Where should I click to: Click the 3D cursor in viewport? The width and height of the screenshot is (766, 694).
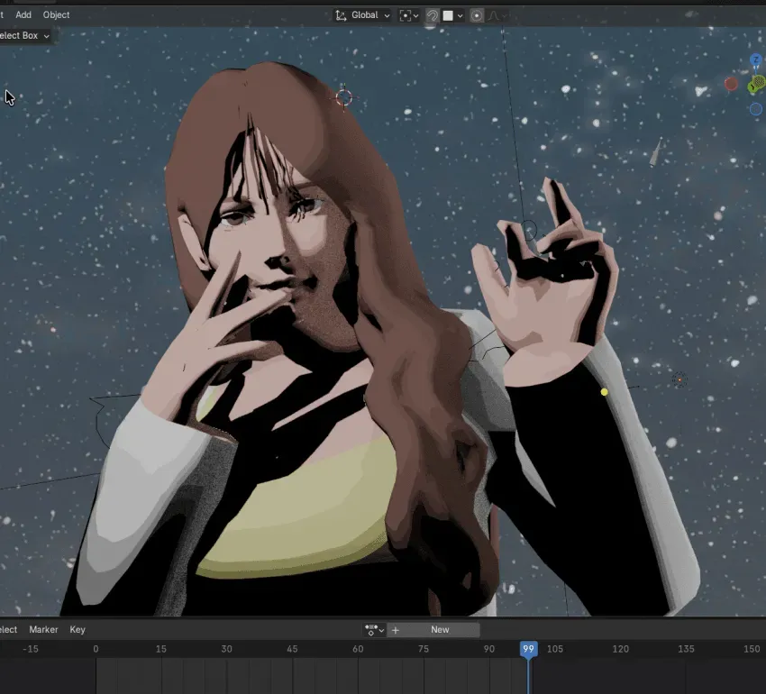344,97
